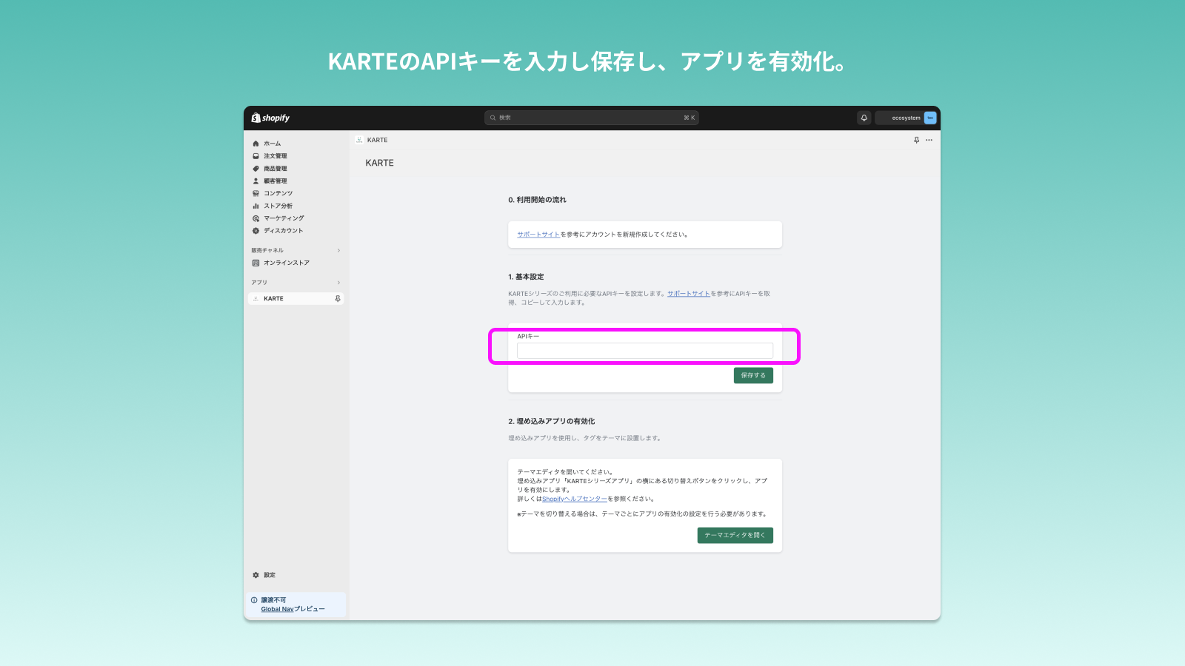Click inside the APIキー input field
The width and height of the screenshot is (1185, 666).
tap(644, 351)
